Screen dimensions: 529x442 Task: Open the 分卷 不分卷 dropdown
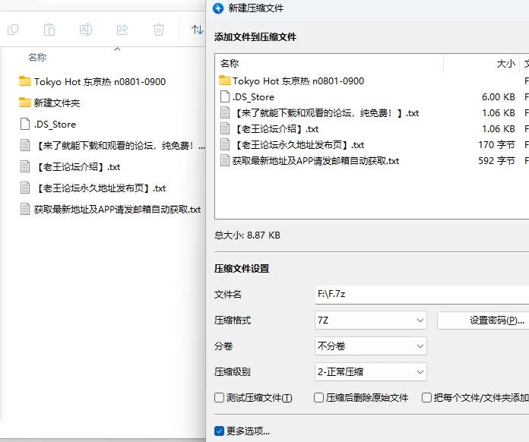point(371,346)
